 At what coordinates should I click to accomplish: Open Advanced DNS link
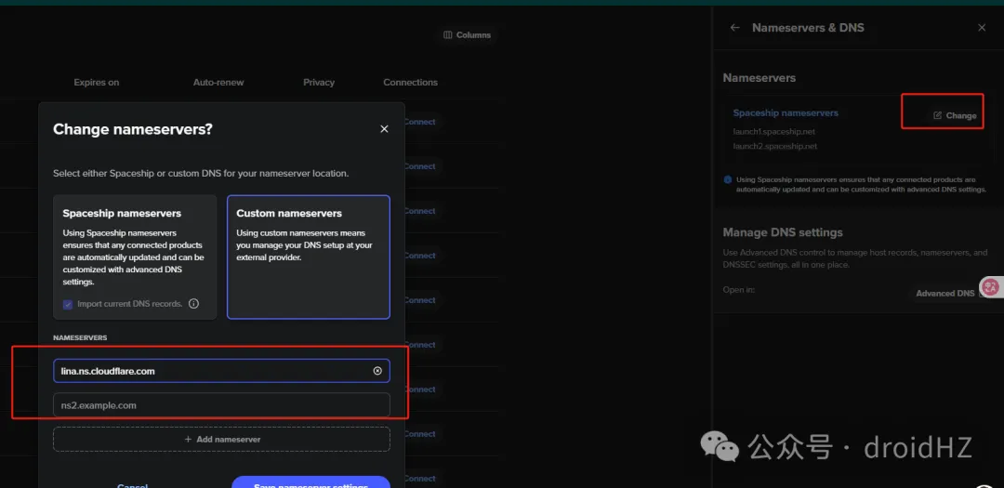coord(945,293)
